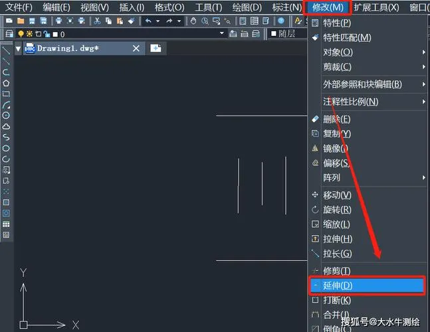This screenshot has height=332, width=430.
Task: Close the Drawing1.dwg tab
Action: click(x=136, y=48)
